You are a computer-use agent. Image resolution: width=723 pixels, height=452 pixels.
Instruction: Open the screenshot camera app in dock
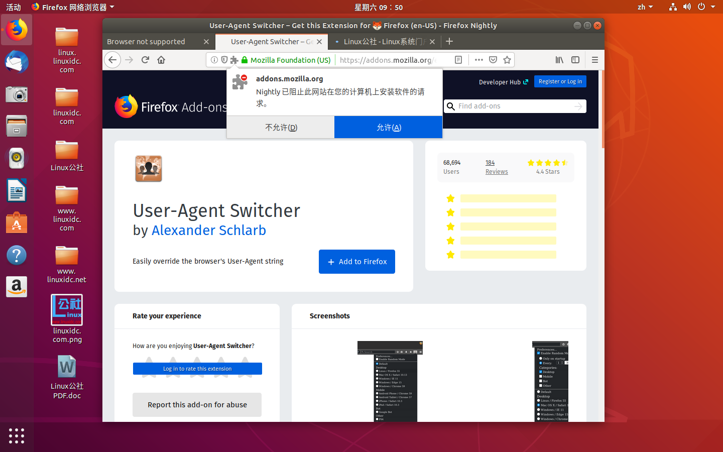[17, 94]
